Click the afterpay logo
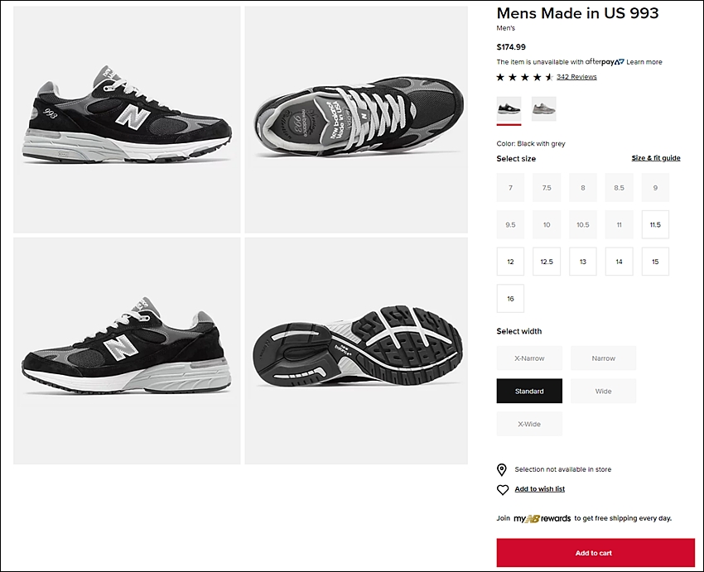The width and height of the screenshot is (704, 572). pos(605,62)
